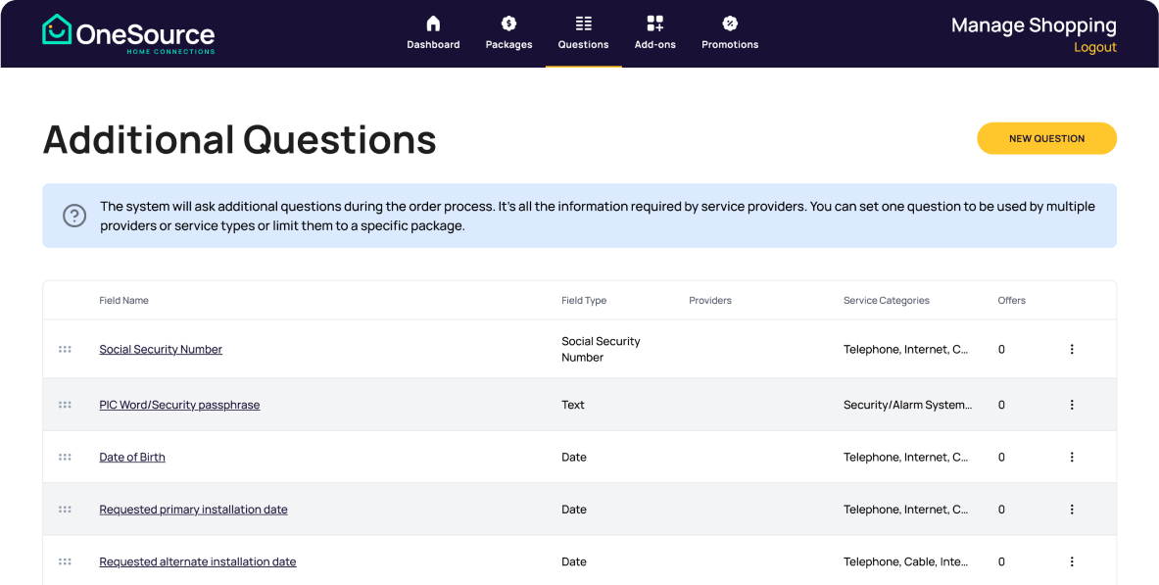This screenshot has width=1159, height=585.
Task: Click the Logout link
Action: click(1095, 46)
